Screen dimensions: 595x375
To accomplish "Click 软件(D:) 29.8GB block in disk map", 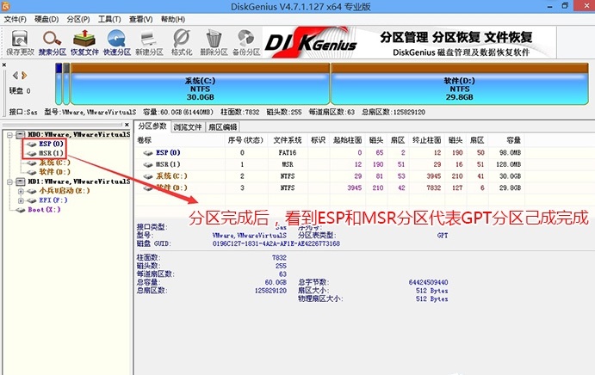I will coord(460,83).
